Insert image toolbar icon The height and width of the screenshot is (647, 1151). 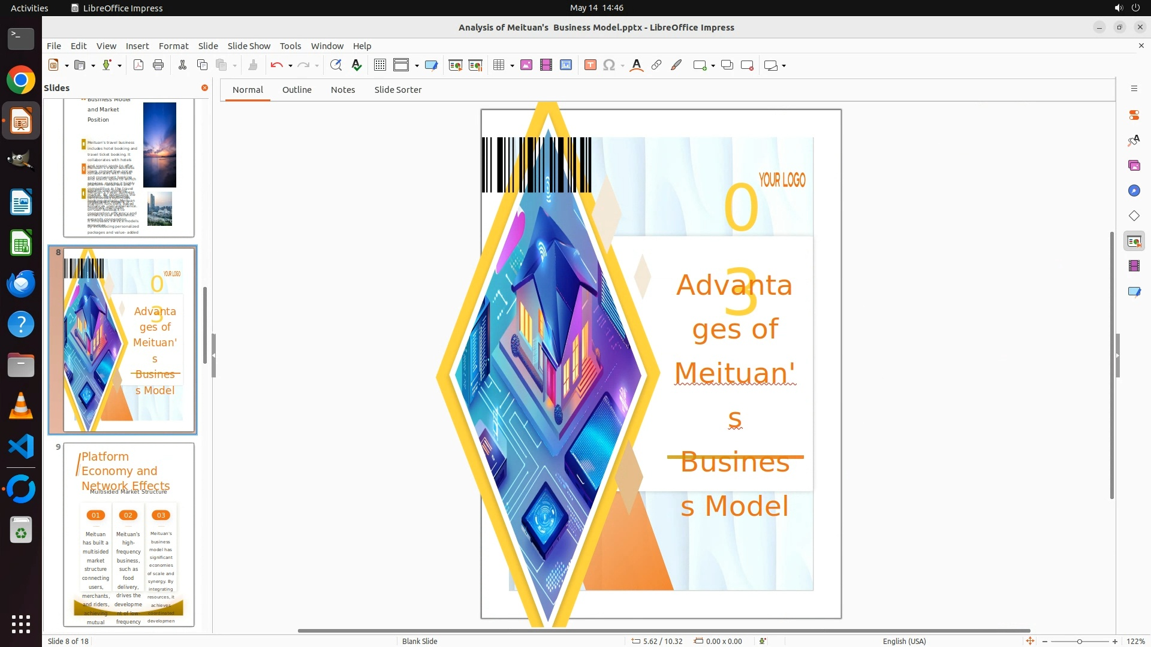(526, 65)
